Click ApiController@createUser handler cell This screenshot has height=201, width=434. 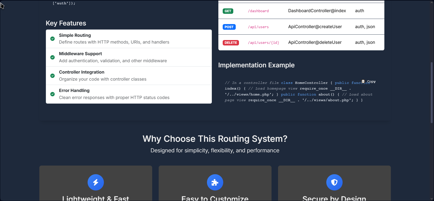coord(315,27)
